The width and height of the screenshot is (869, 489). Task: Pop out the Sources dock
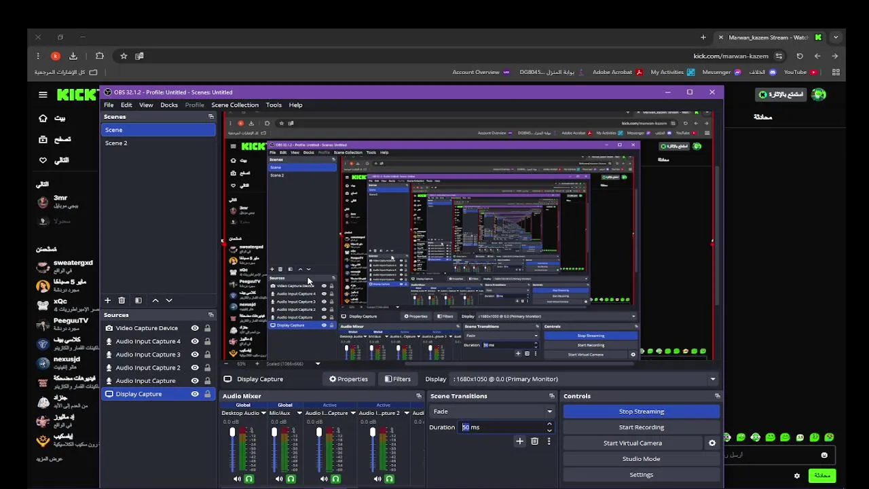[210, 315]
